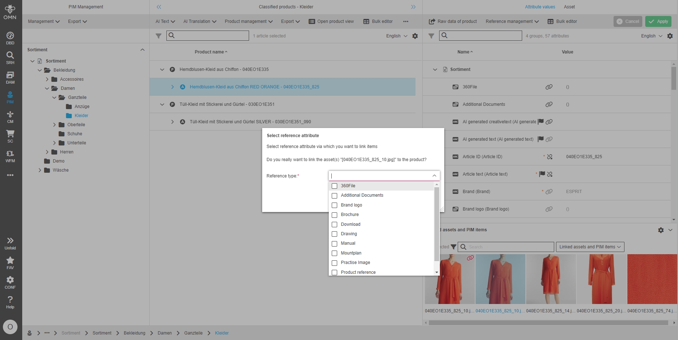Open the FAV favorites star icon
Image resolution: width=678 pixels, height=340 pixels.
[x=10, y=263]
